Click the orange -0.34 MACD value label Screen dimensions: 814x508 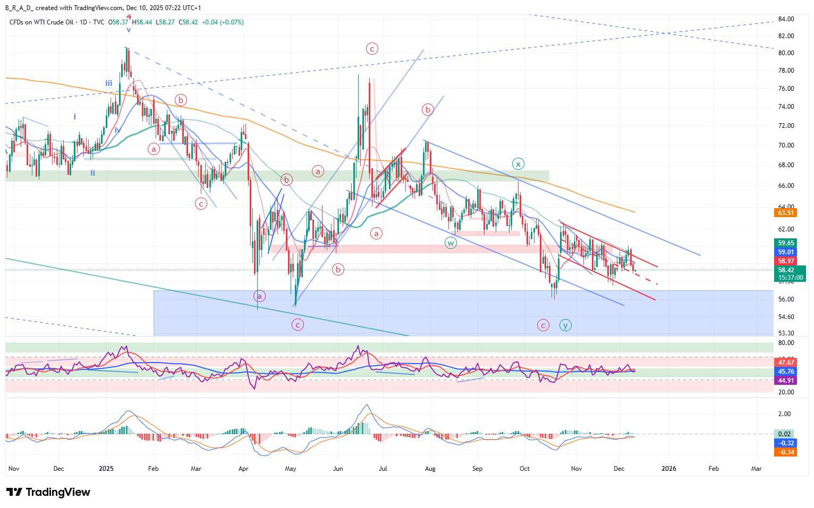click(x=786, y=452)
